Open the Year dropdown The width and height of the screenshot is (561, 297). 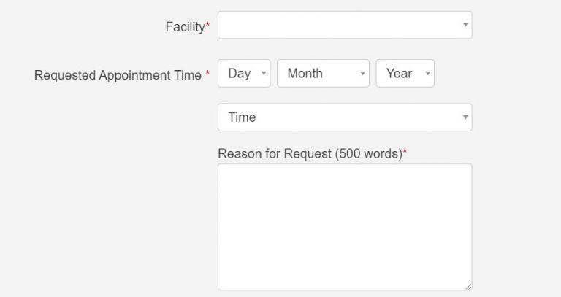pyautogui.click(x=405, y=73)
